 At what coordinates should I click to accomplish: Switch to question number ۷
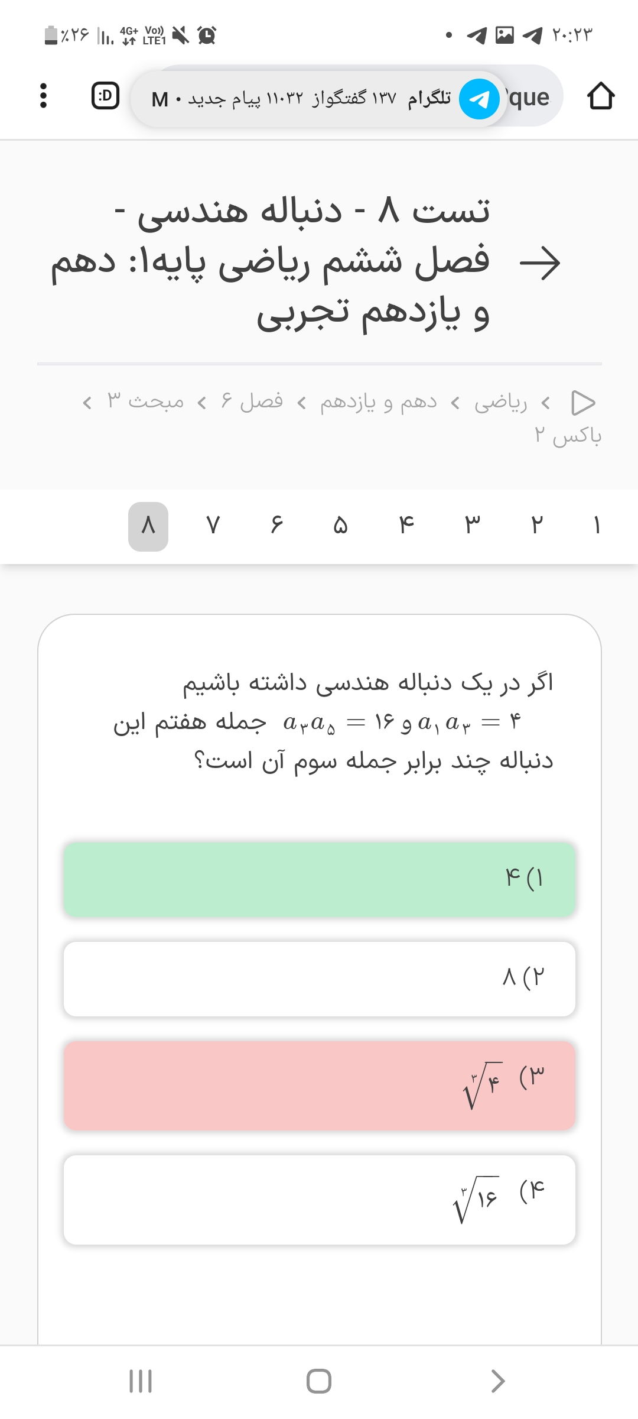point(213,526)
